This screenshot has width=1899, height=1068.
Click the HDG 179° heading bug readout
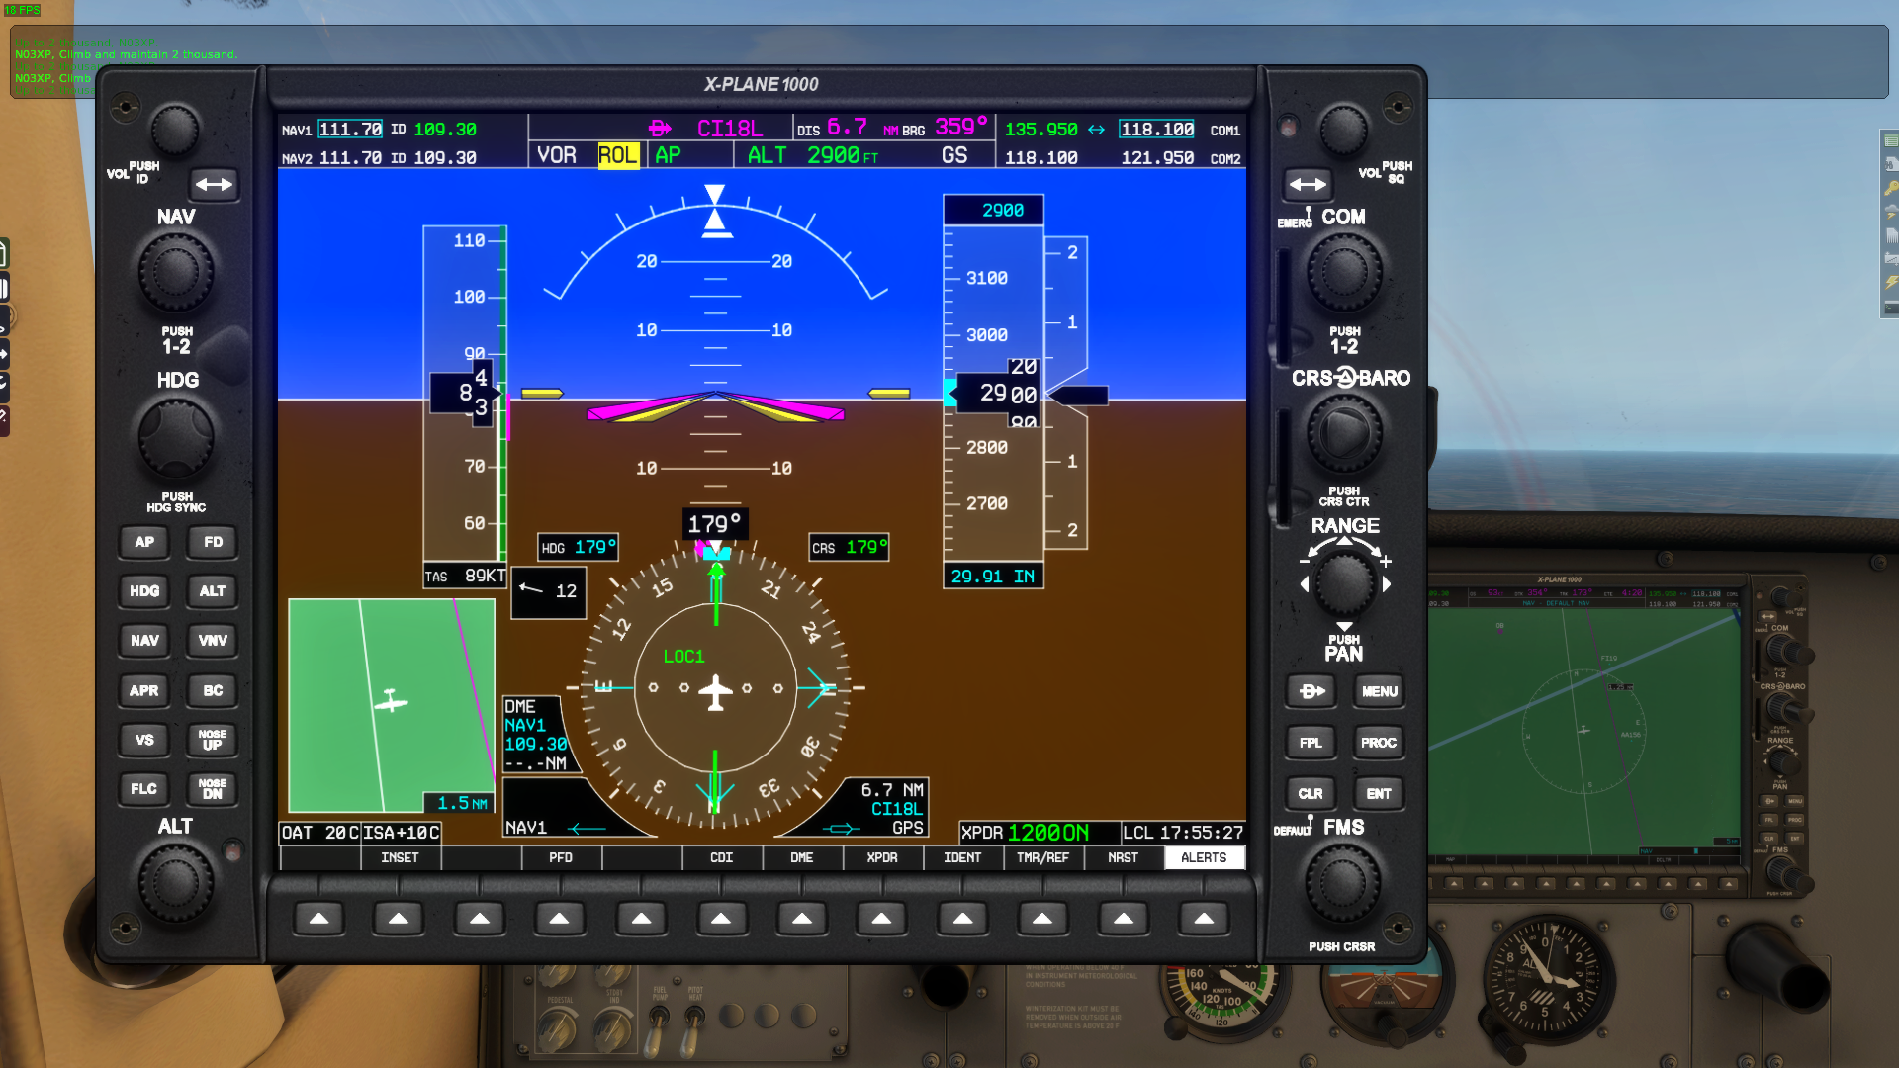tap(579, 547)
